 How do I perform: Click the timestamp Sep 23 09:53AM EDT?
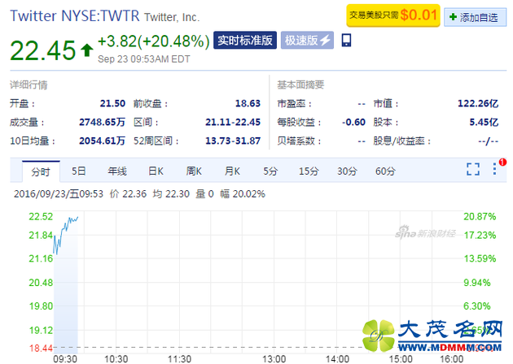pyautogui.click(x=144, y=59)
